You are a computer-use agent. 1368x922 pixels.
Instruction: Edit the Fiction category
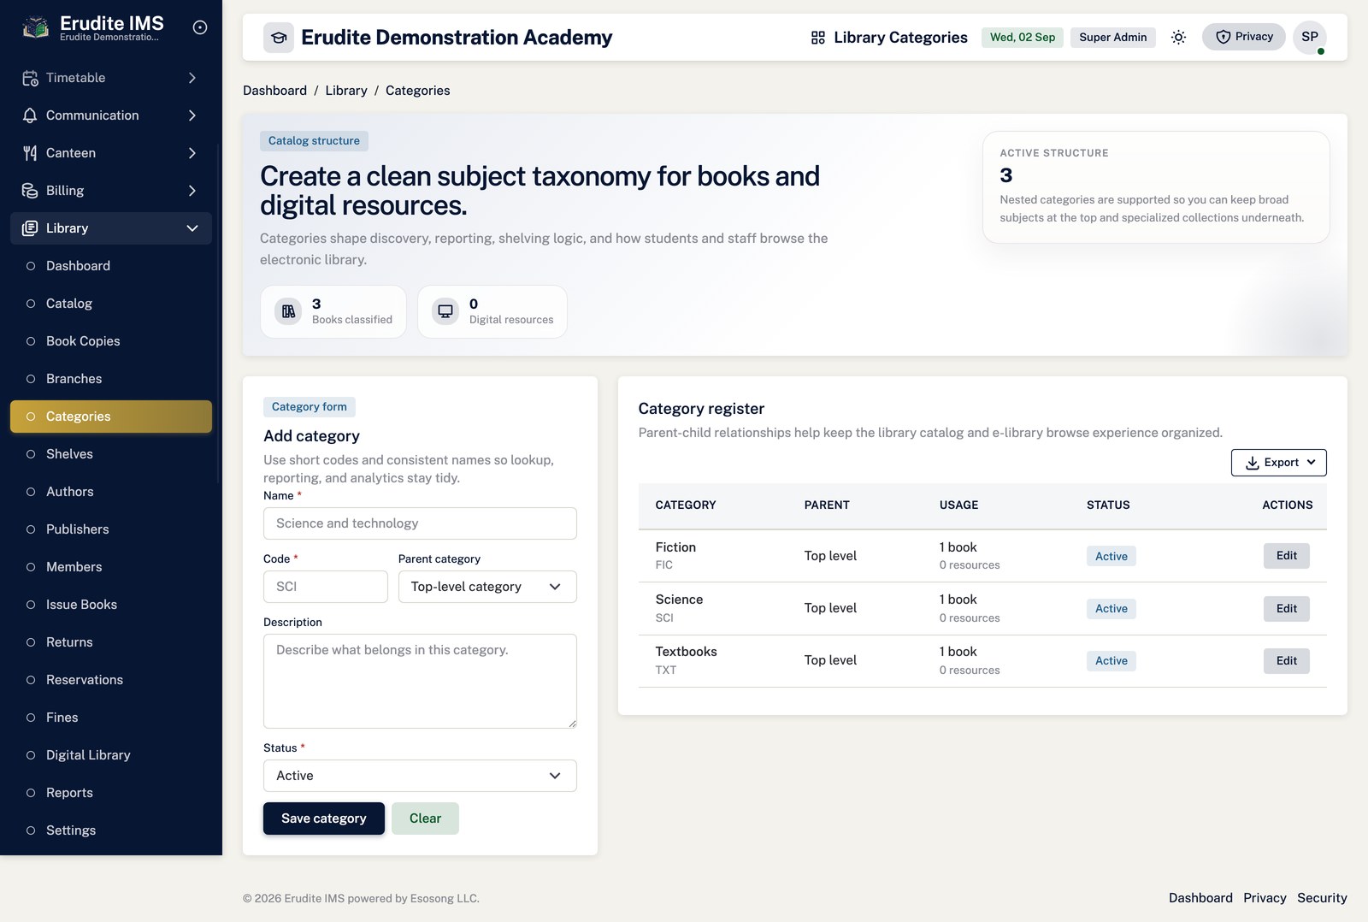pyautogui.click(x=1287, y=556)
